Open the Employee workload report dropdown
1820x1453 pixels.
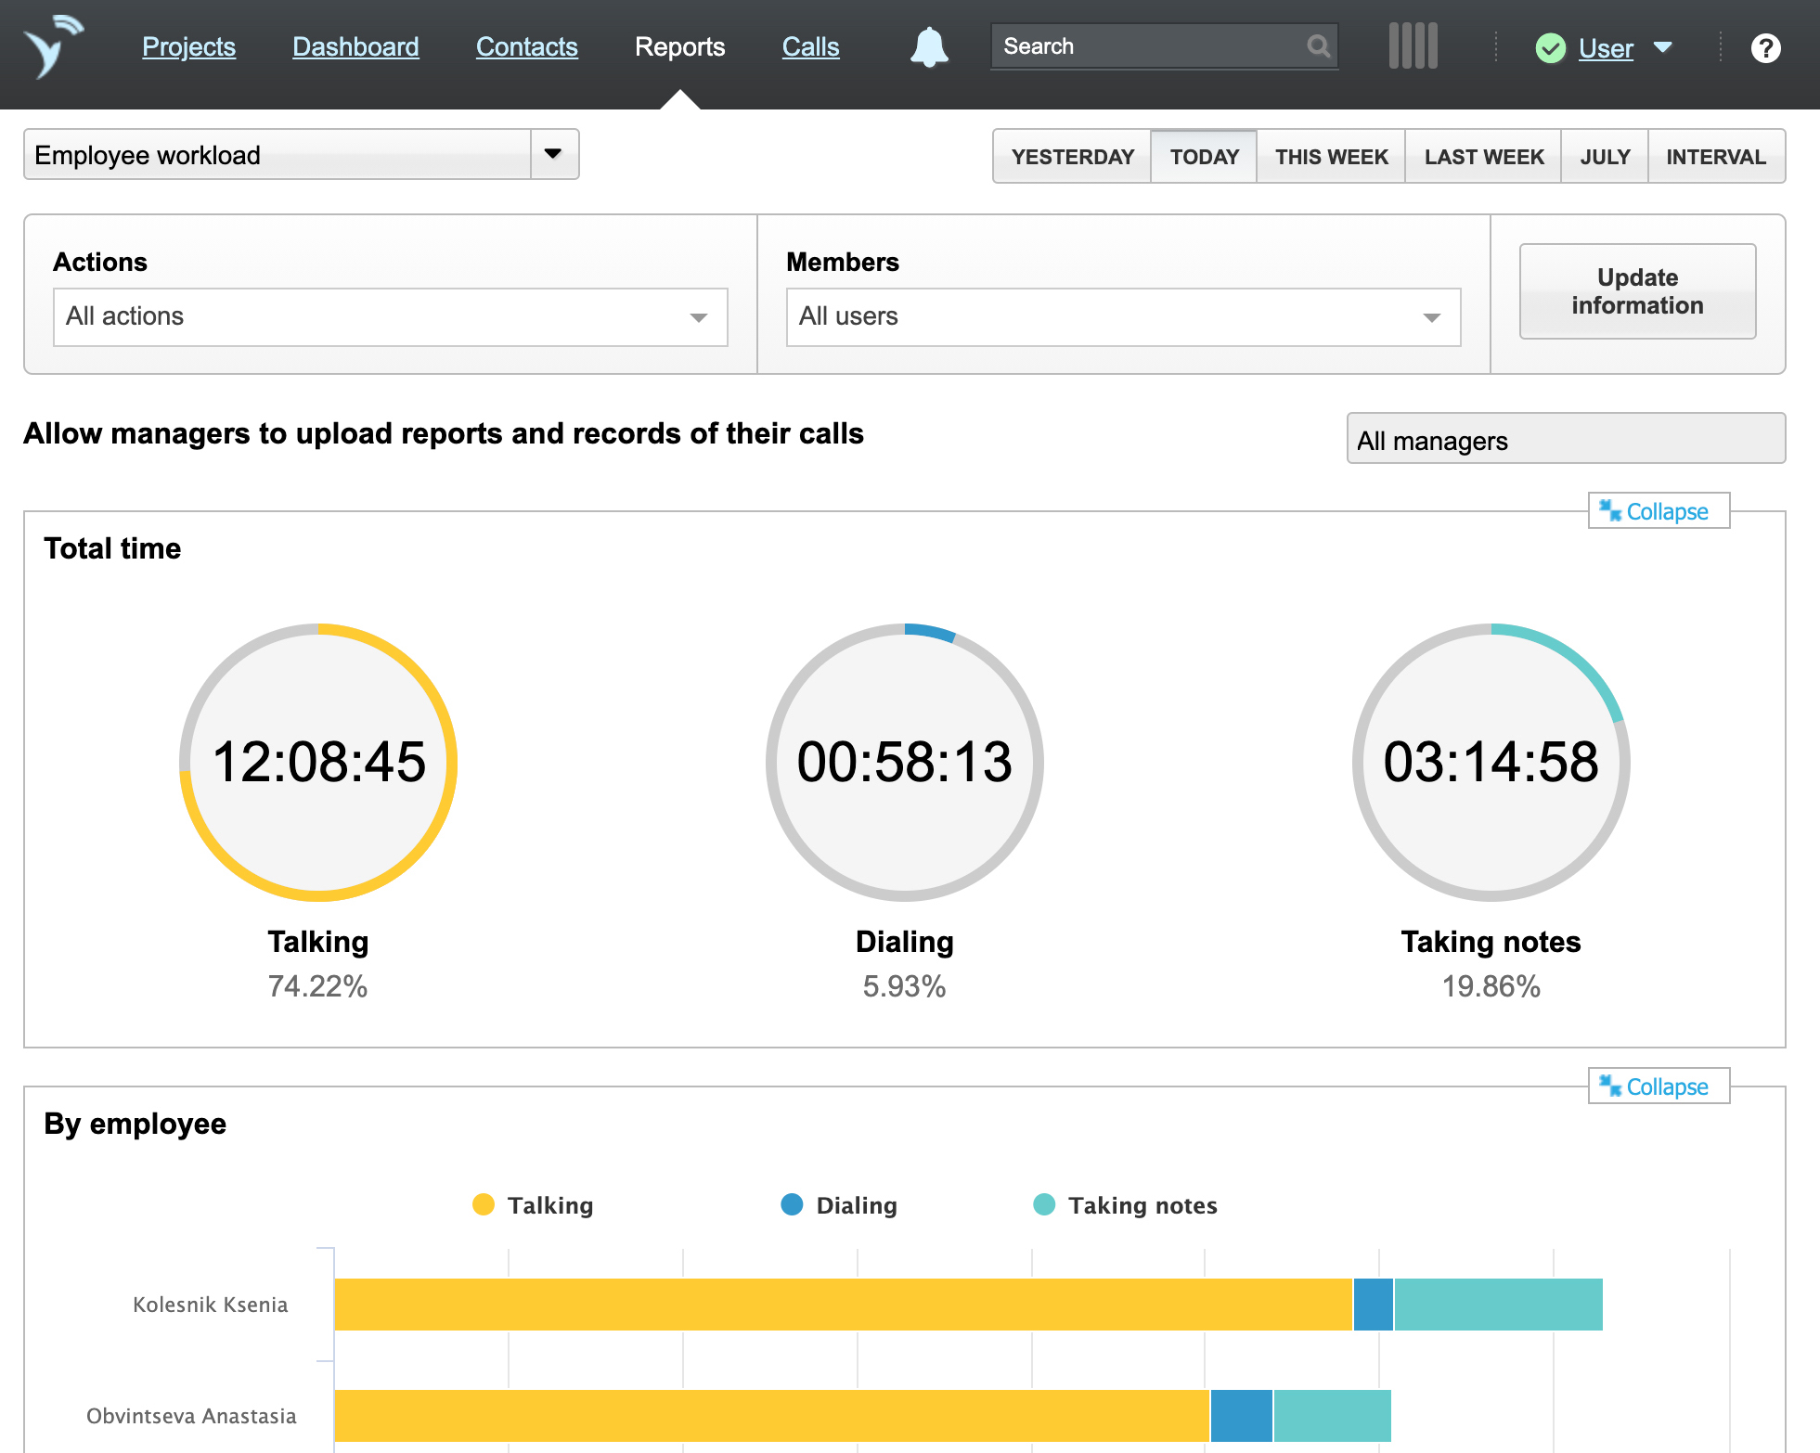(x=553, y=154)
